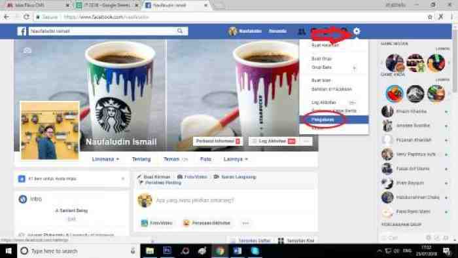Click the Perasaan/Aktivitas emoji icon
This screenshot has width=458, height=258.
pyautogui.click(x=186, y=223)
